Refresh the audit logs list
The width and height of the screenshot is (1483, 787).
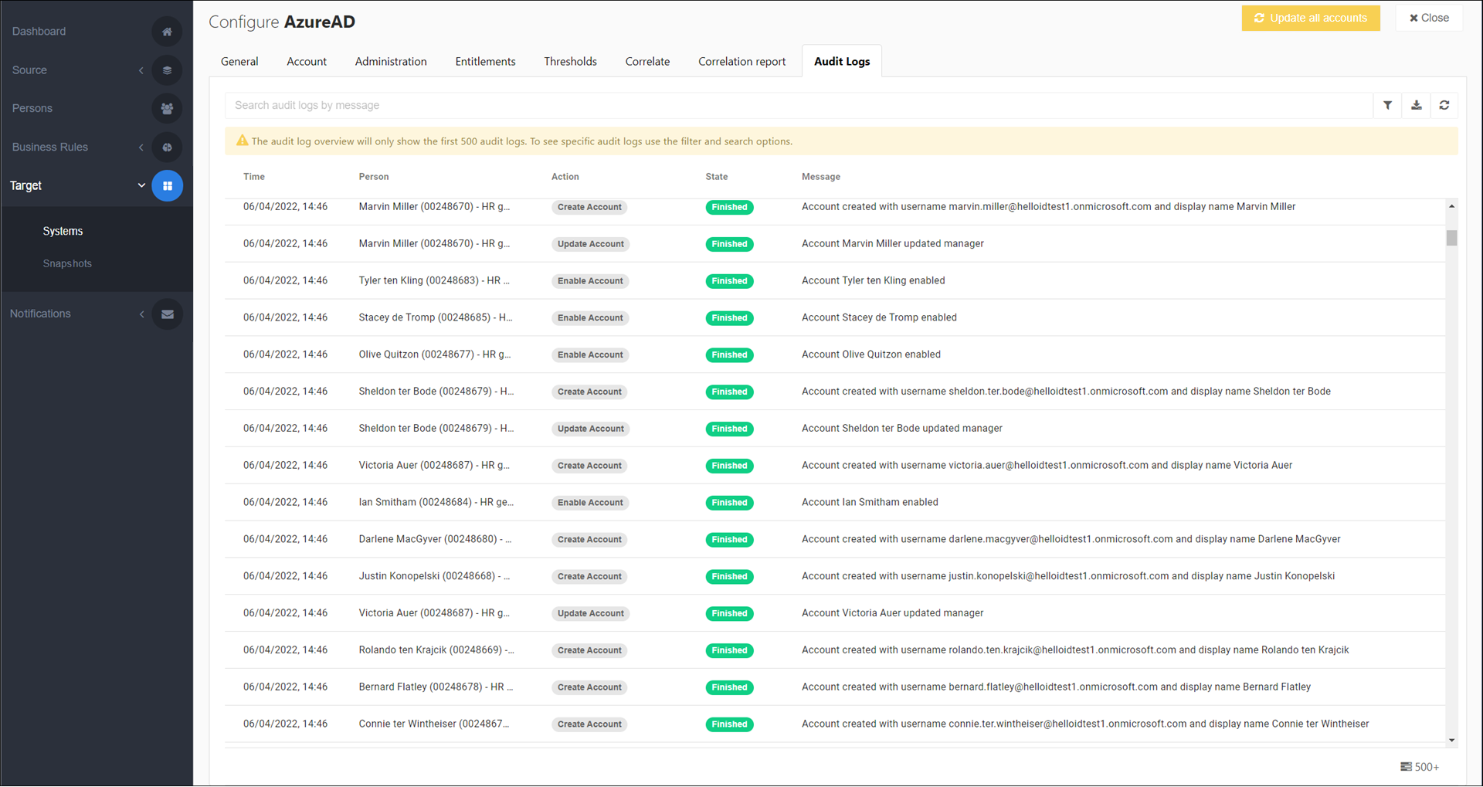[1444, 105]
